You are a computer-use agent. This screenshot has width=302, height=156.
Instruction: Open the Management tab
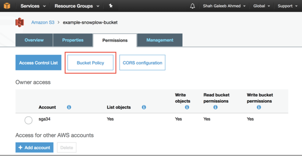pos(160,40)
